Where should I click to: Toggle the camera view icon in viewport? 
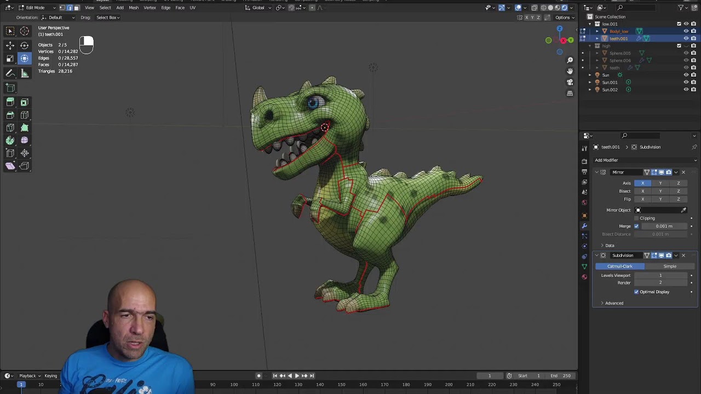tap(570, 82)
